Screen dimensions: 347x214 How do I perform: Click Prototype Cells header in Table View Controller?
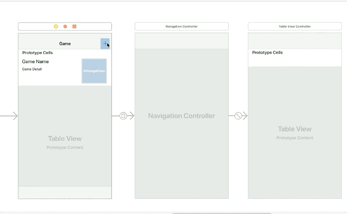(x=267, y=53)
